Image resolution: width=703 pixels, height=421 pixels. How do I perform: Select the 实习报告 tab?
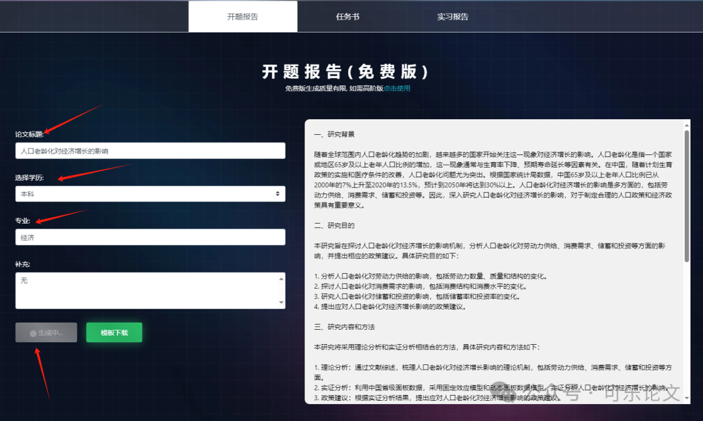point(452,16)
